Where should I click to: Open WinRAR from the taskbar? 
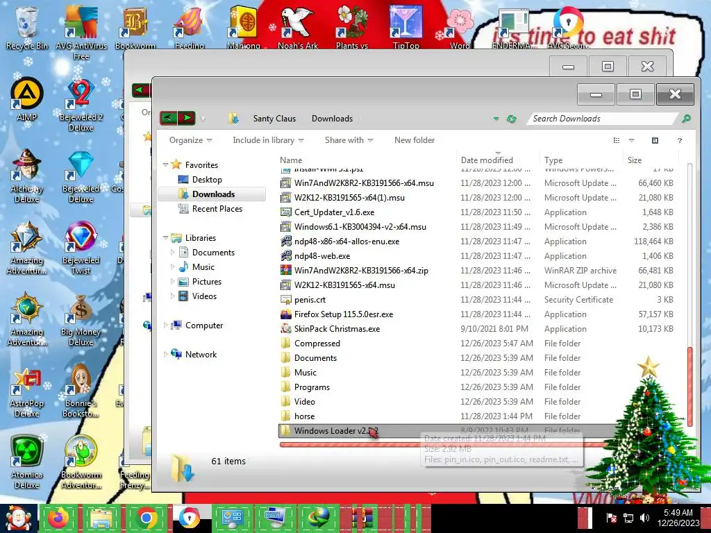point(362,518)
